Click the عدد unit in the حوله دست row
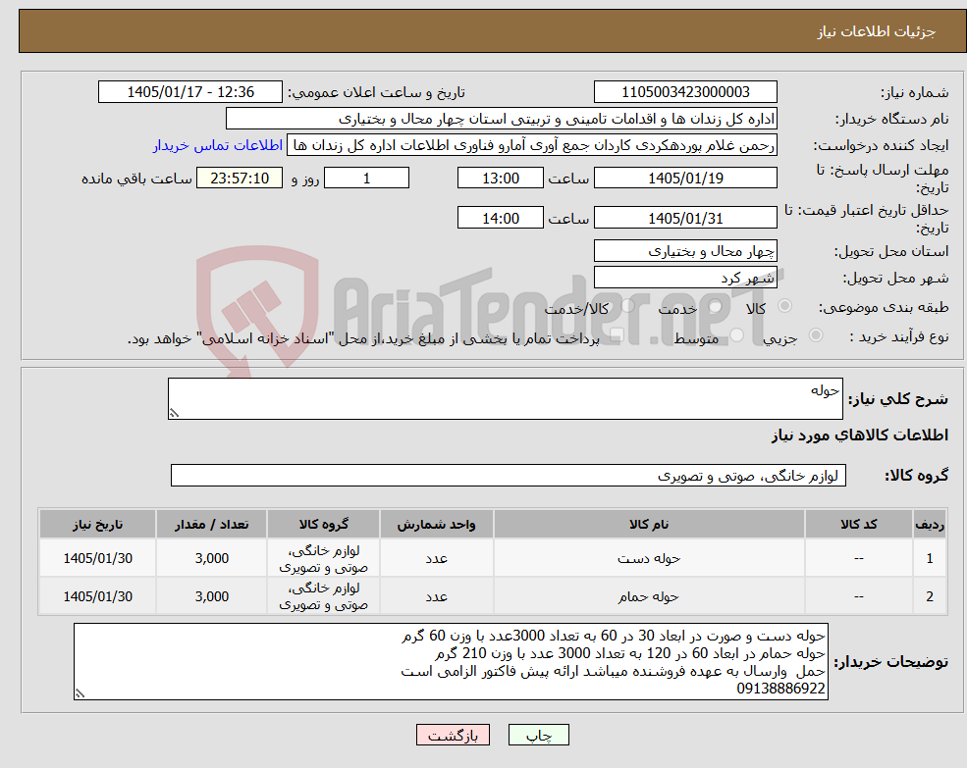This screenshot has height=768, width=967. 436,558
